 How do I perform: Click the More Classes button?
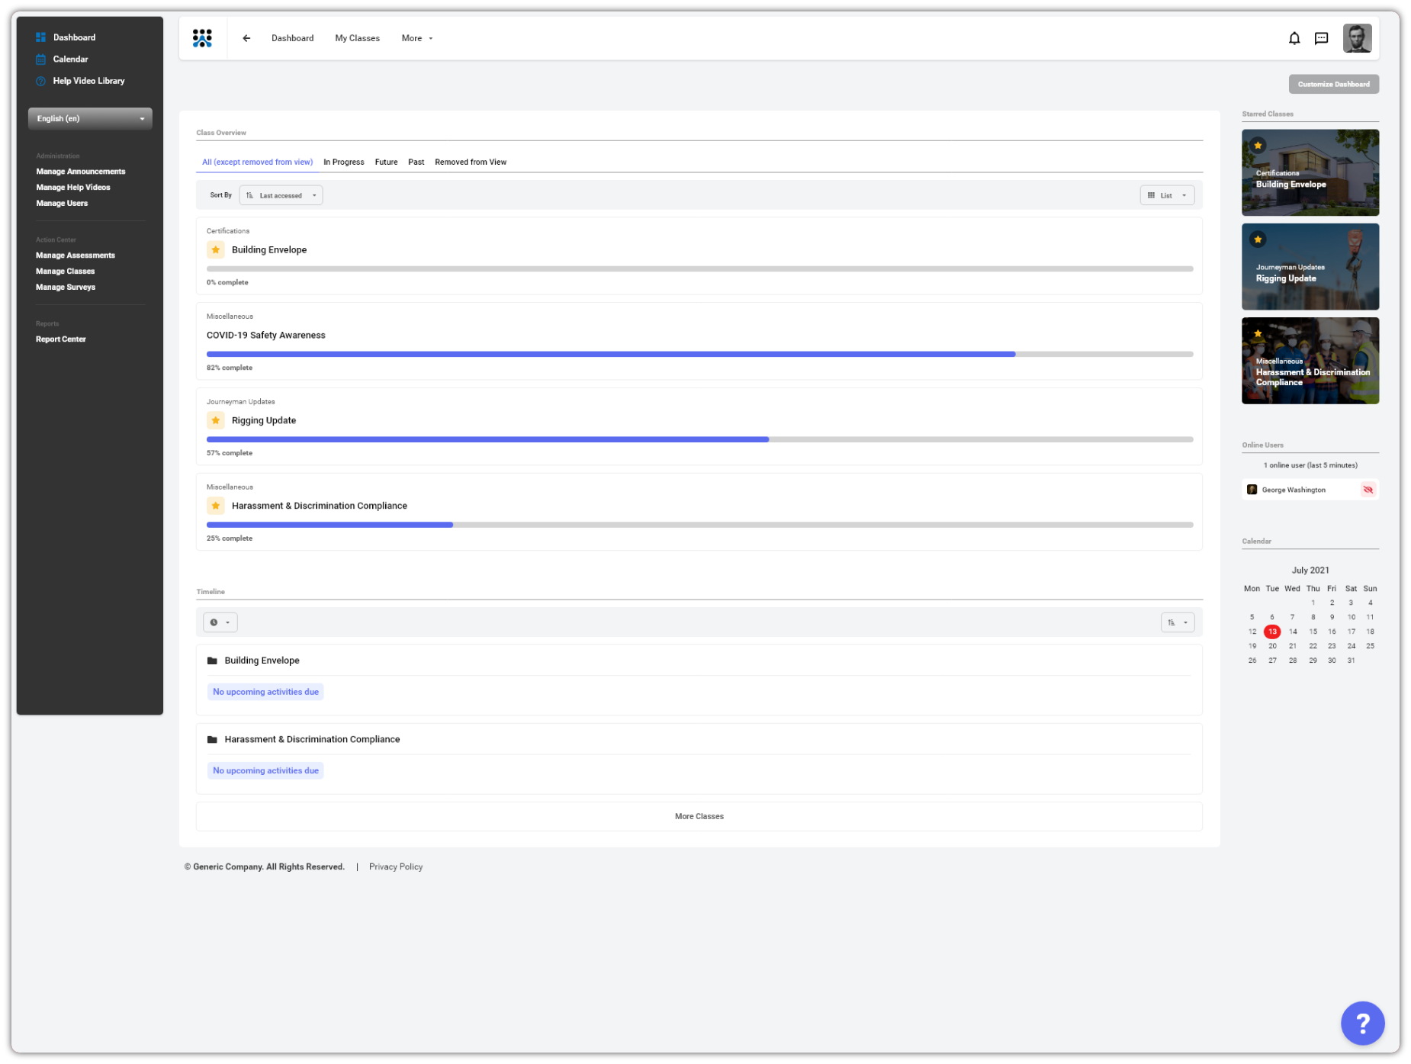pos(699,816)
